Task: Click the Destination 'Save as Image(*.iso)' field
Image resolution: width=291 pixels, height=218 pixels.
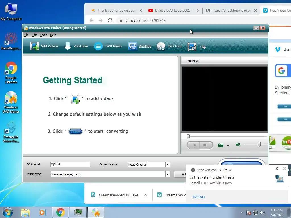Action: click(x=108, y=174)
